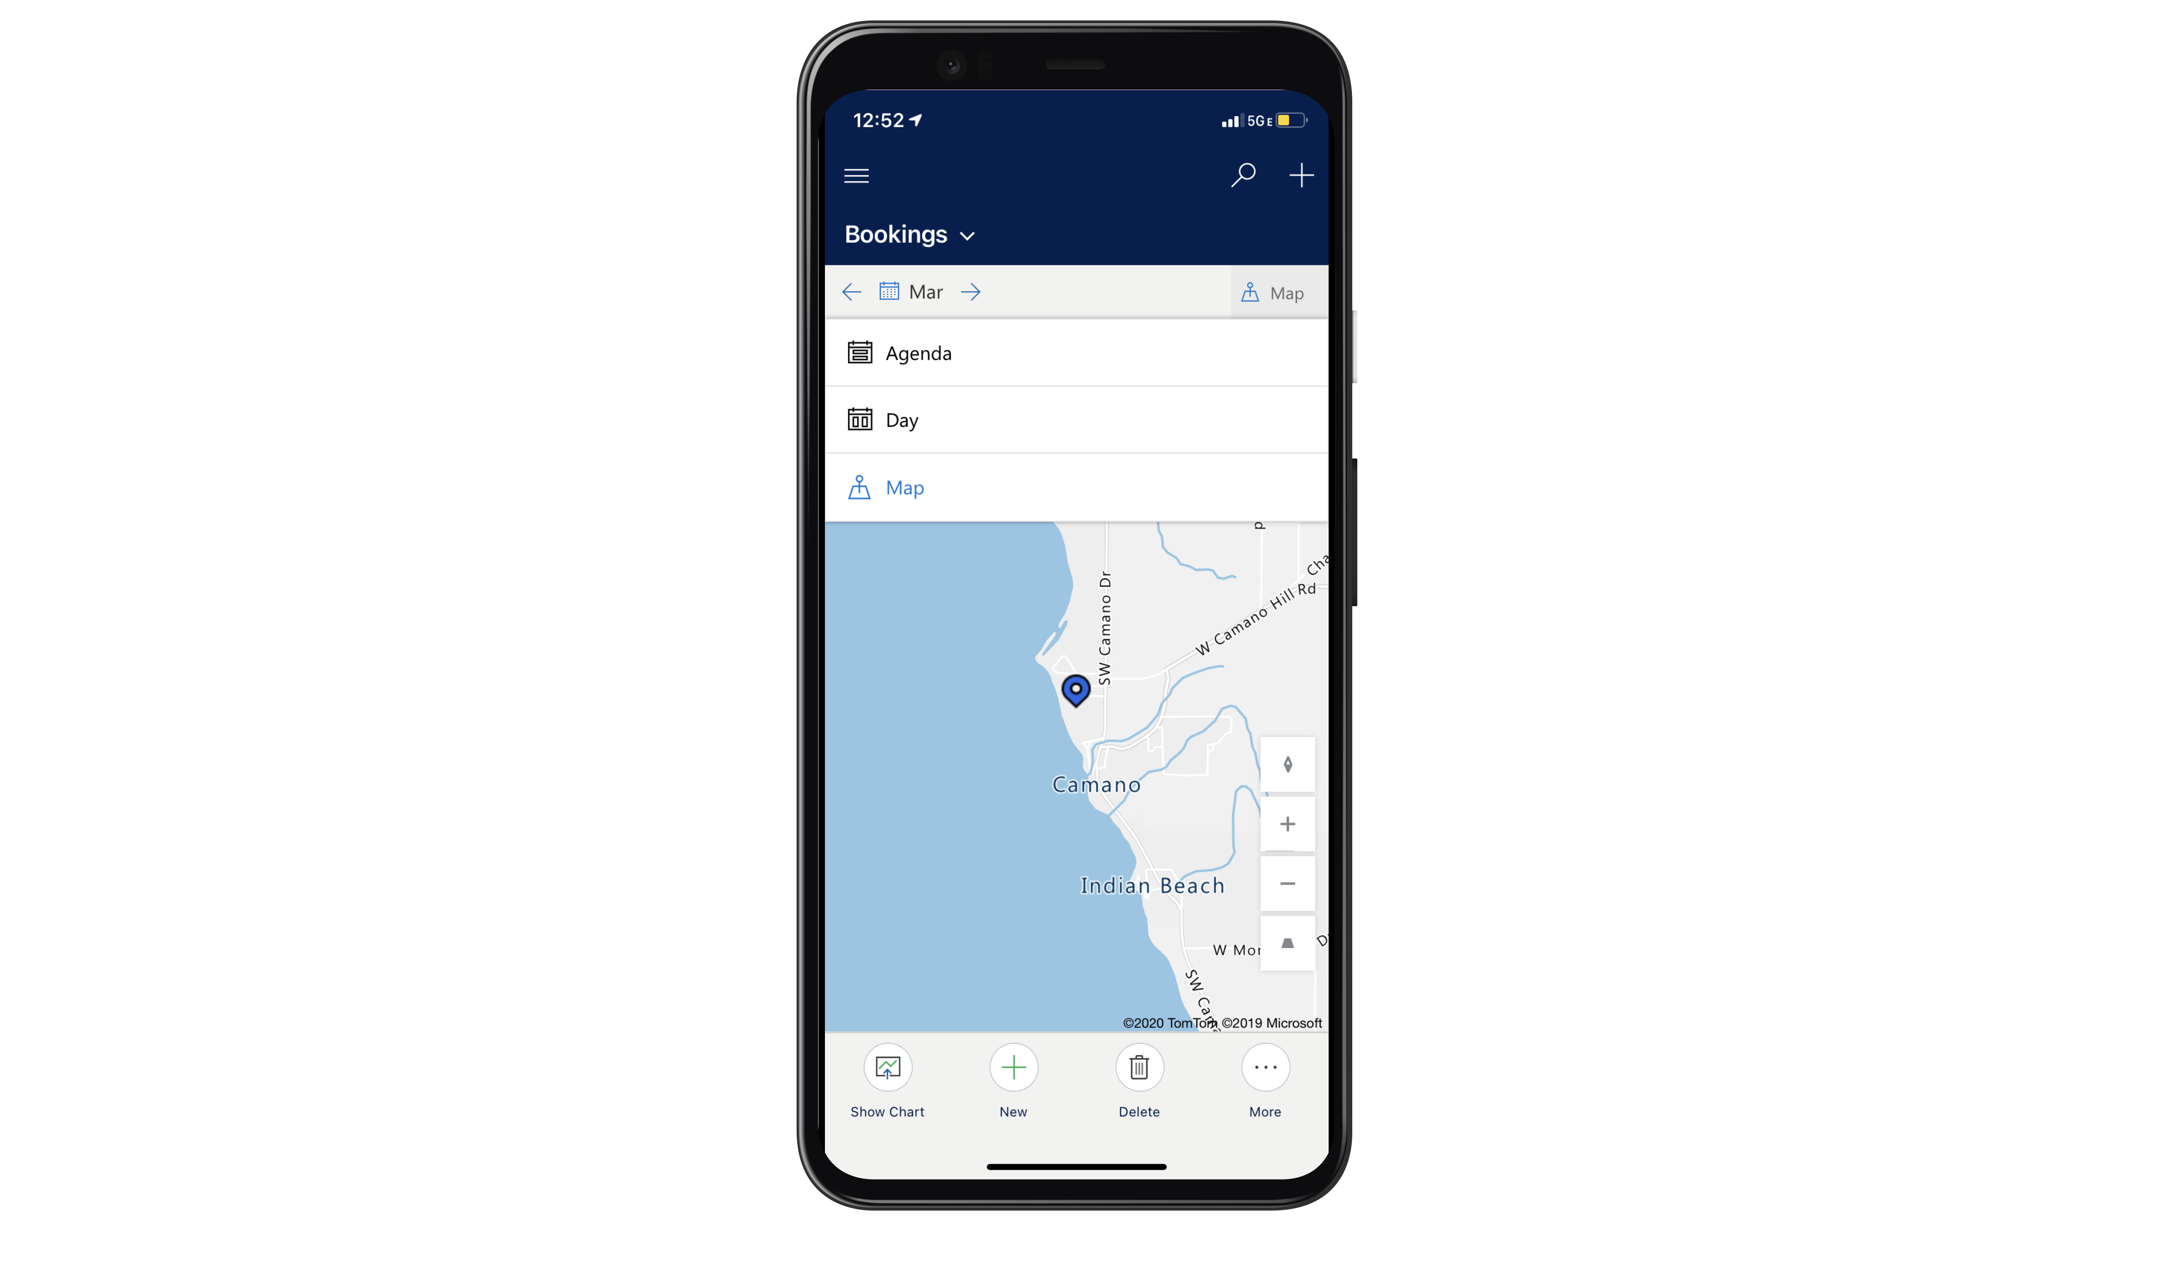This screenshot has width=2160, height=1269.
Task: Tap the Agenda view icon
Action: (859, 352)
